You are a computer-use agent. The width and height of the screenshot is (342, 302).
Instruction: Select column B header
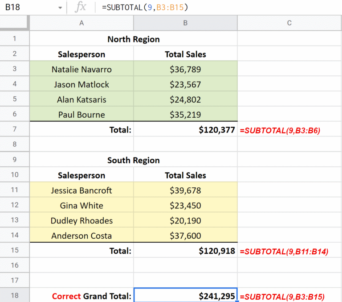[185, 23]
